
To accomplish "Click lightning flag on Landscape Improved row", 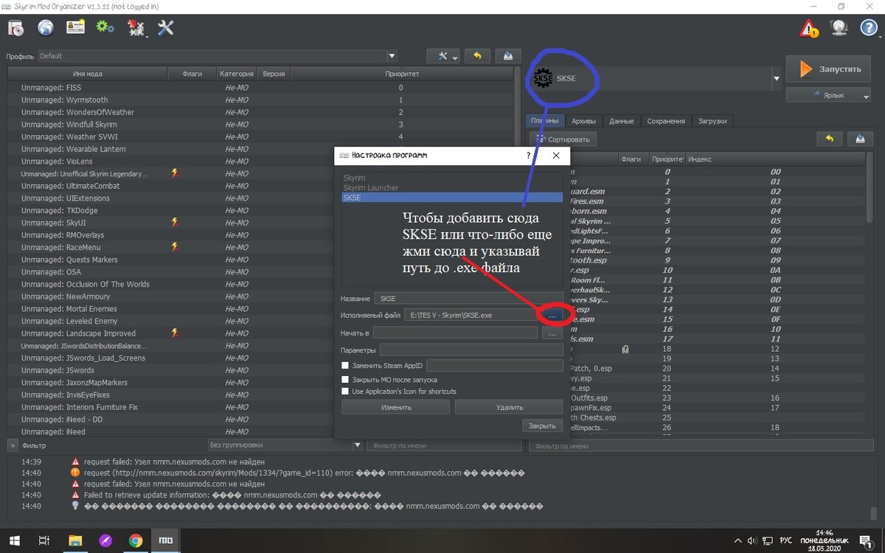I will 175,333.
